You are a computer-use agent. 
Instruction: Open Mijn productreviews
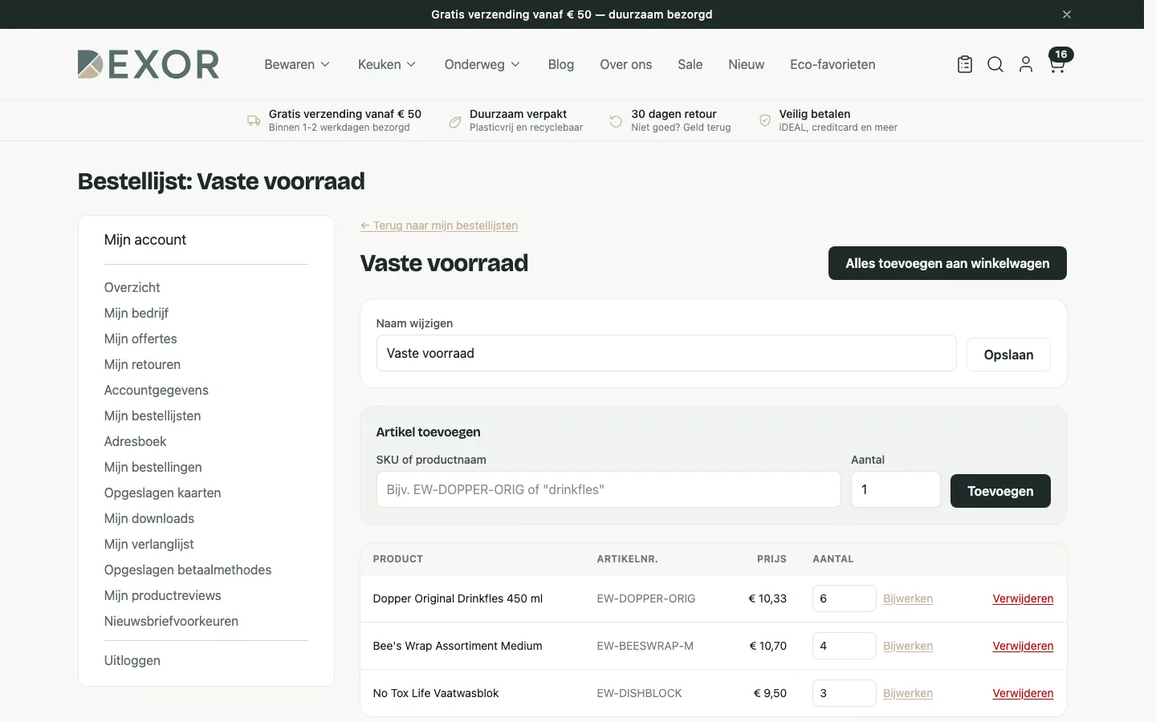coord(163,595)
